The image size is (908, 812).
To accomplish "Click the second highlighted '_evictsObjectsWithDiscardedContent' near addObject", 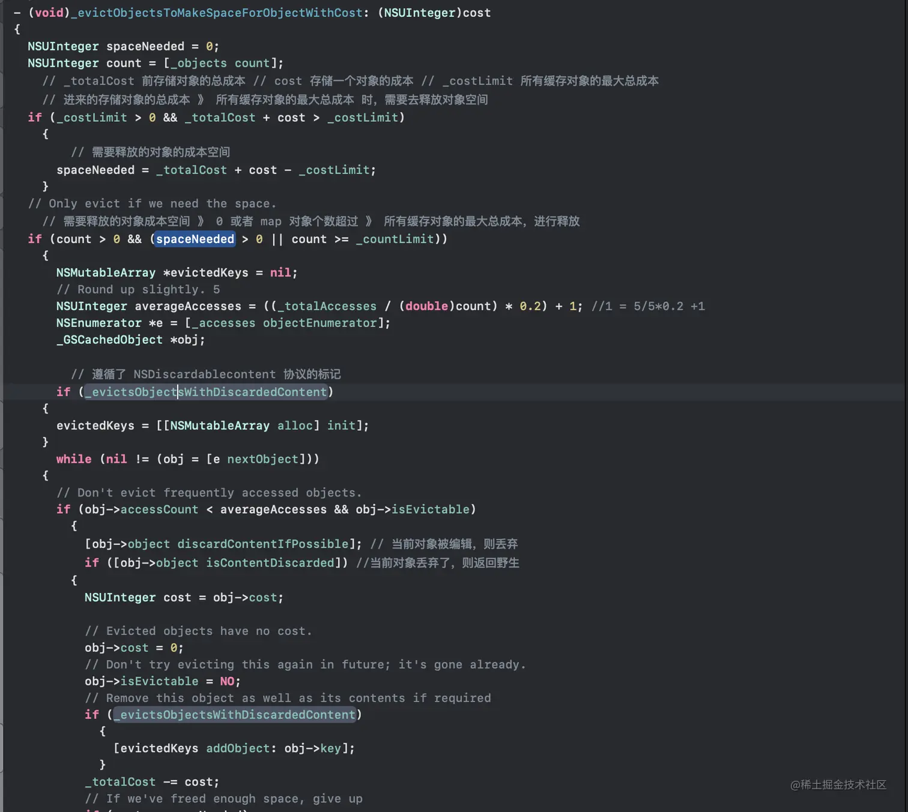I will click(235, 715).
